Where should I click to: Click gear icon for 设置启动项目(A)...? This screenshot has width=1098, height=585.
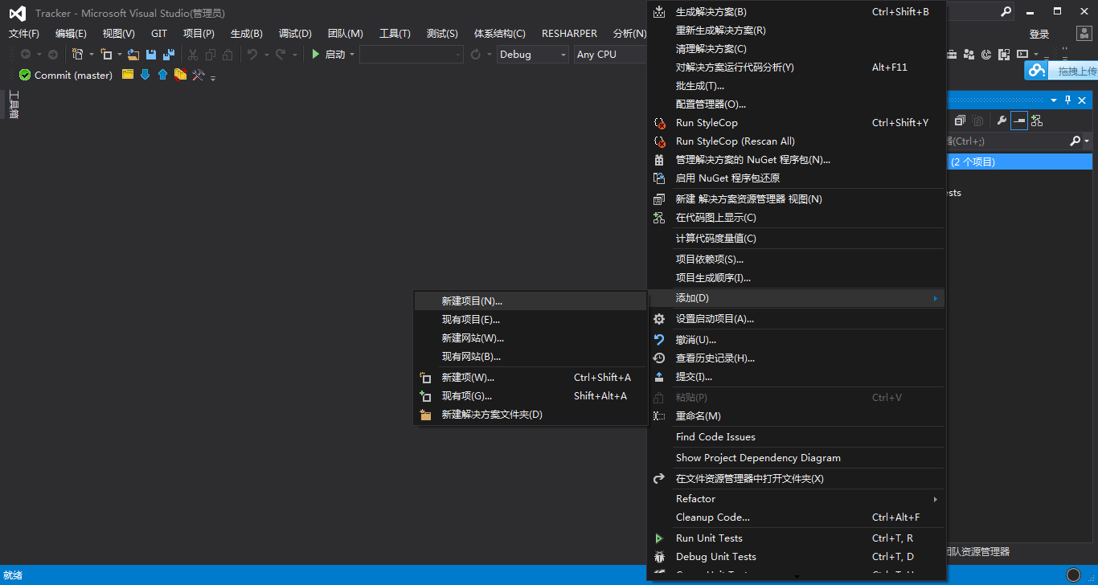[659, 318]
